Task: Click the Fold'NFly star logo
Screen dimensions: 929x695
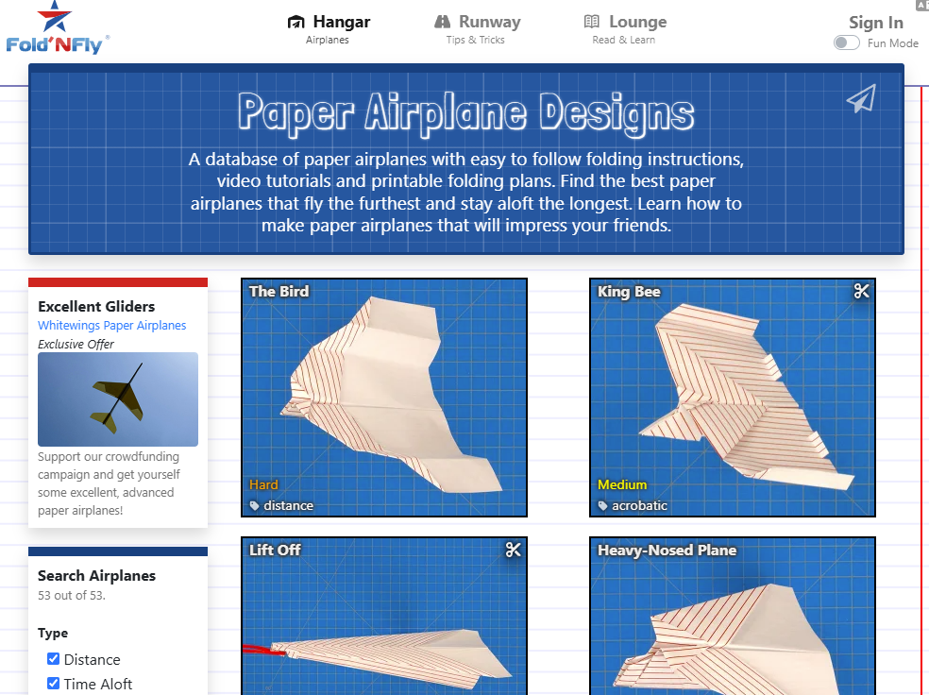Action: pyautogui.click(x=57, y=27)
